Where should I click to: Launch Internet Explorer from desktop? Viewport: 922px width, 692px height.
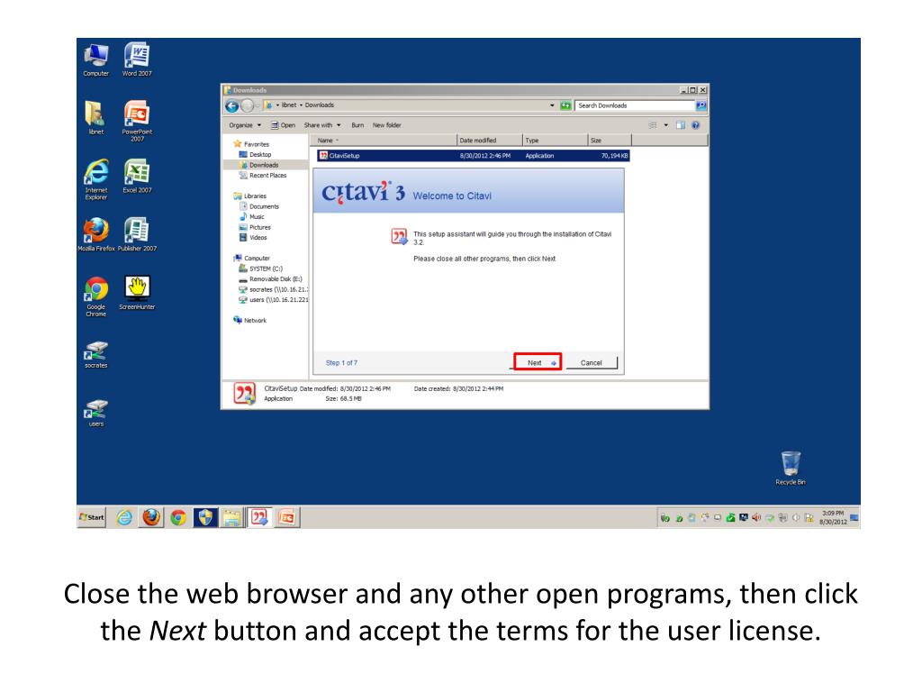[95, 179]
